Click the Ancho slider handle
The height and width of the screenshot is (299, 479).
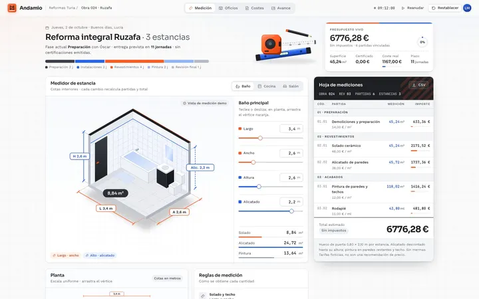click(253, 163)
